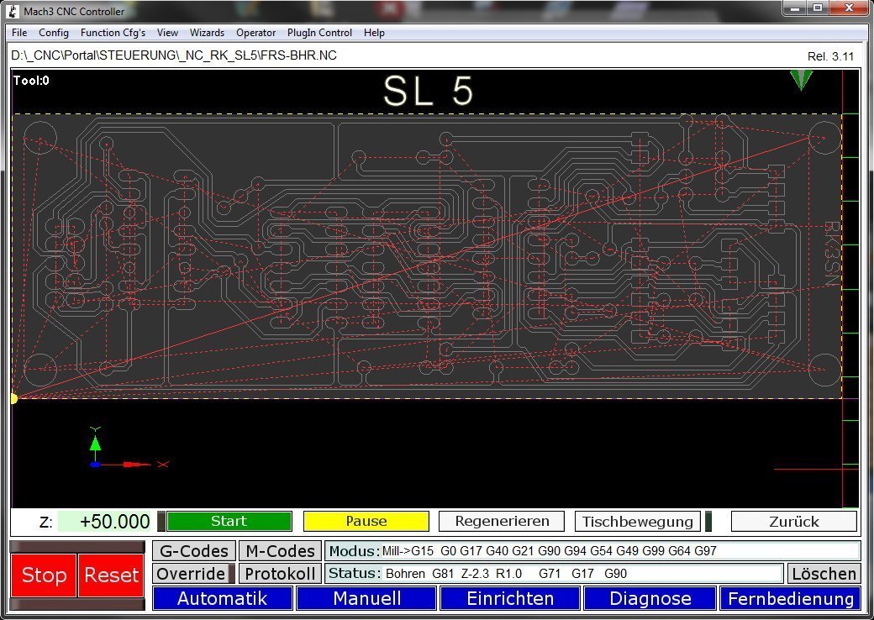
Task: Click the LED indicator beside the Z value
Action: click(161, 522)
